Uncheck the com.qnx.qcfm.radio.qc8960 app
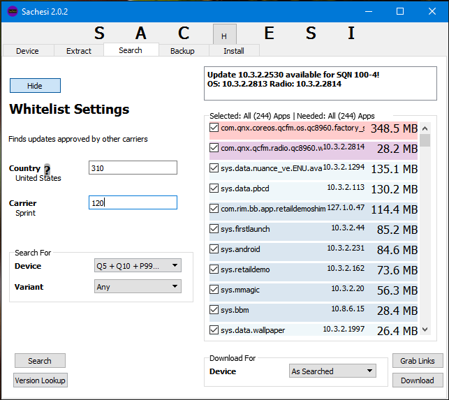 click(x=214, y=148)
